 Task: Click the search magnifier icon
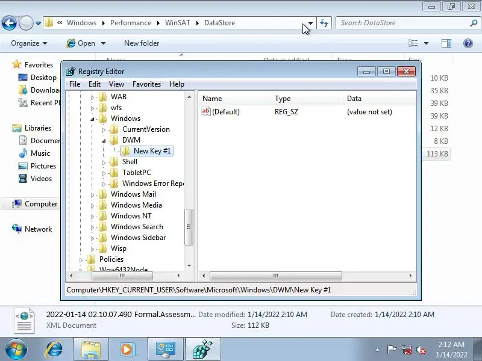point(474,23)
